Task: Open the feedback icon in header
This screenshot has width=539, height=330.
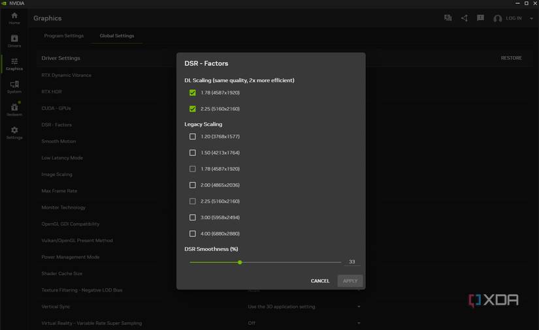Action: pyautogui.click(x=480, y=18)
